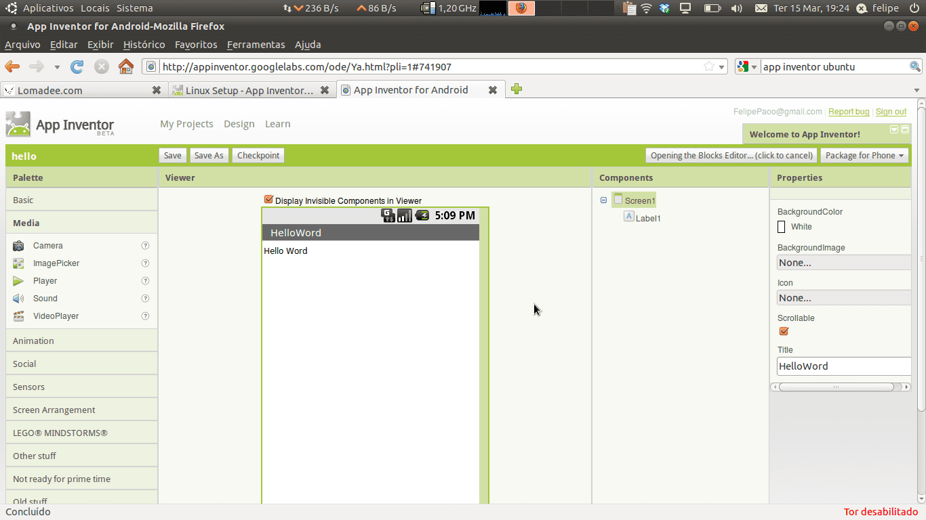Viewport: 926px width, 520px height.
Task: Open help for the Camera component
Action: point(145,245)
